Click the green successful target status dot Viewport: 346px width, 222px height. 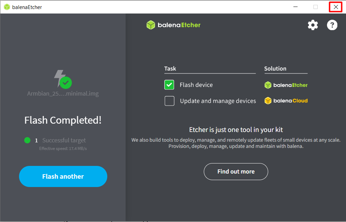point(27,140)
